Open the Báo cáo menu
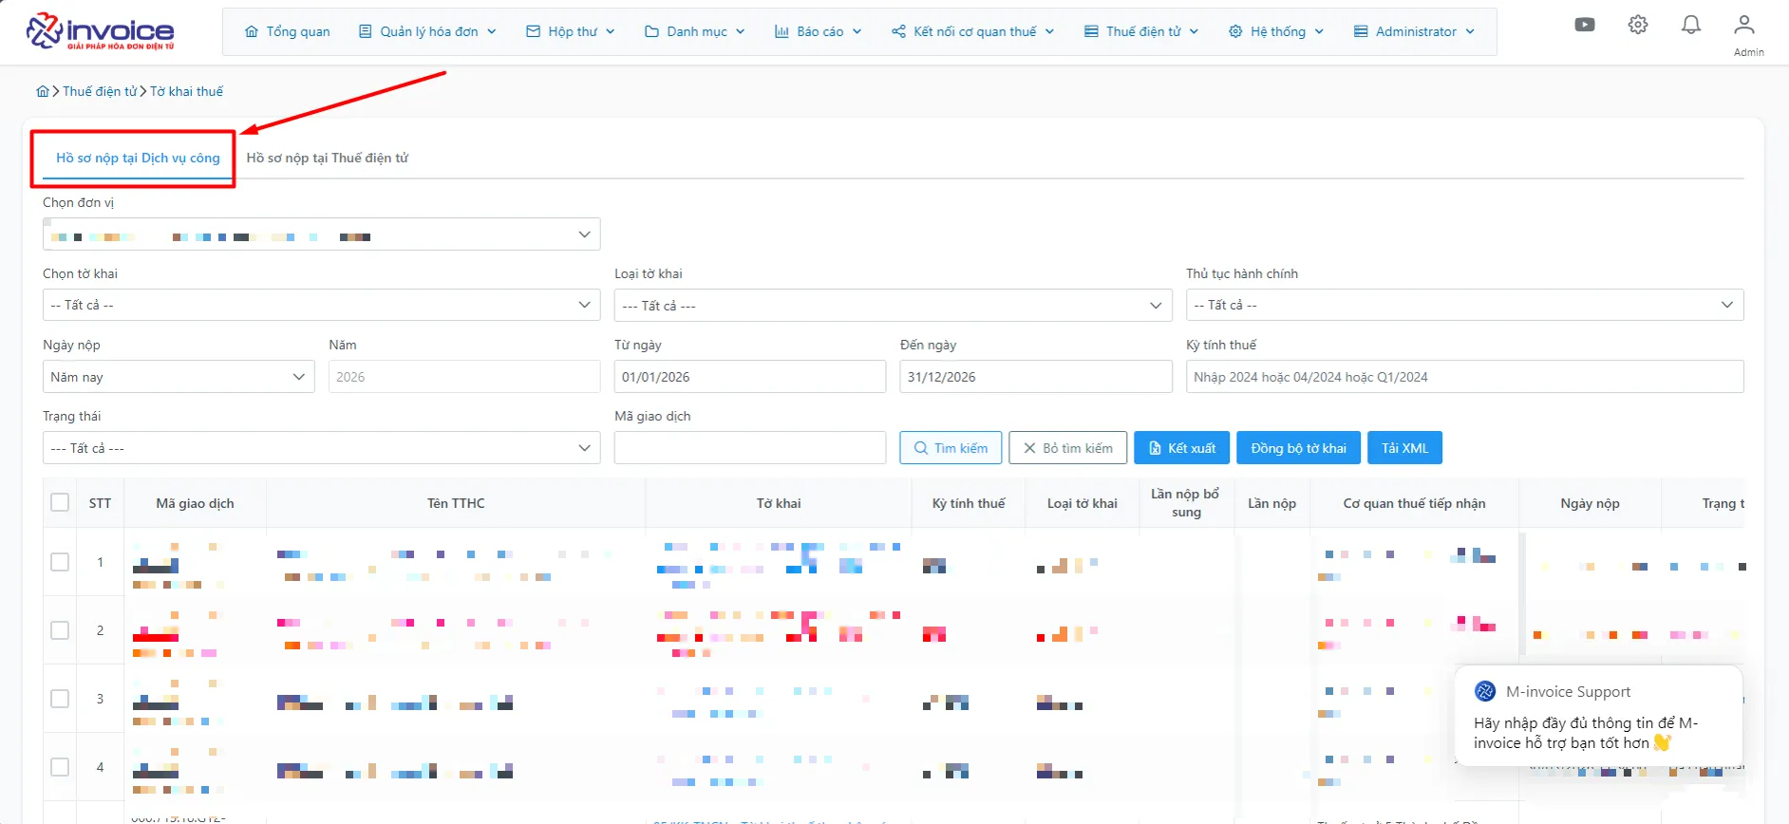This screenshot has height=824, width=1789. click(x=819, y=31)
